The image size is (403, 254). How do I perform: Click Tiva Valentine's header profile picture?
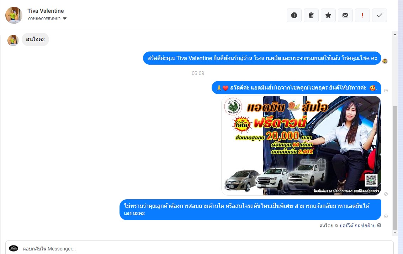click(14, 15)
